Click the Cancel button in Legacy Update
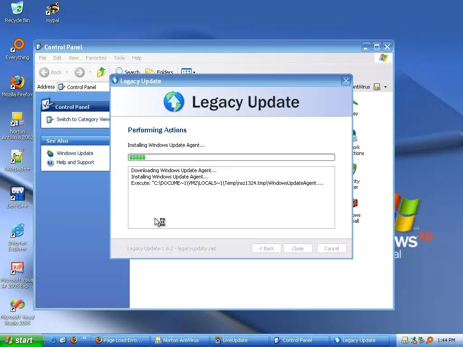463x347 pixels. (x=331, y=249)
